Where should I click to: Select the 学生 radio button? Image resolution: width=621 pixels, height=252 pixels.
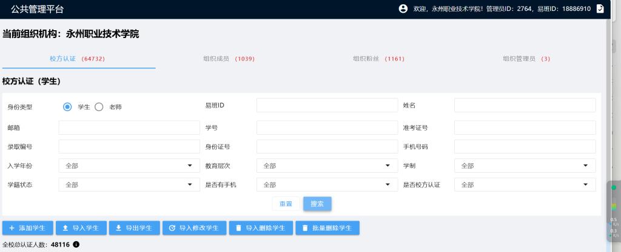point(68,106)
